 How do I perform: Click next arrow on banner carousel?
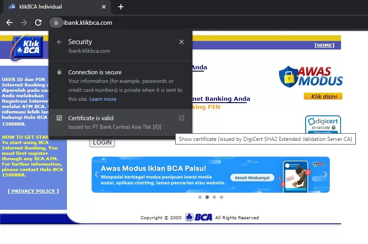[325, 174]
